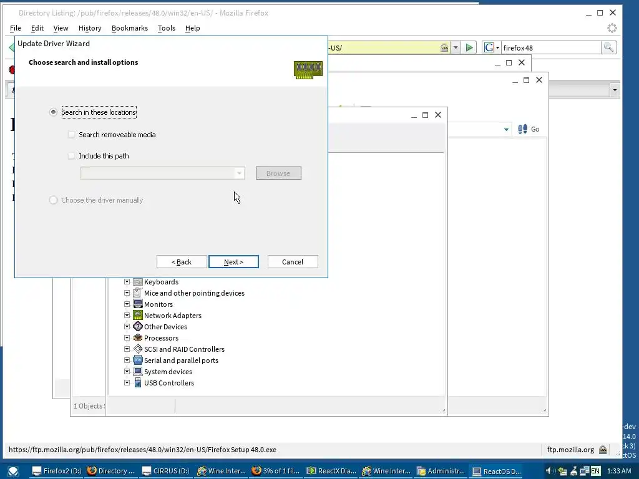Screen dimensions: 639x479
Task: Enable the Include this path checkbox
Action: tap(71, 155)
